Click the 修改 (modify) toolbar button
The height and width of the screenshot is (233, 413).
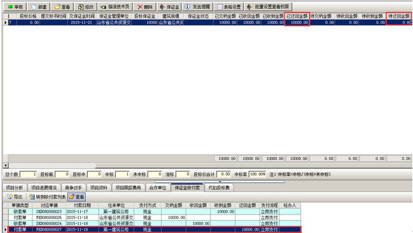coord(86,7)
